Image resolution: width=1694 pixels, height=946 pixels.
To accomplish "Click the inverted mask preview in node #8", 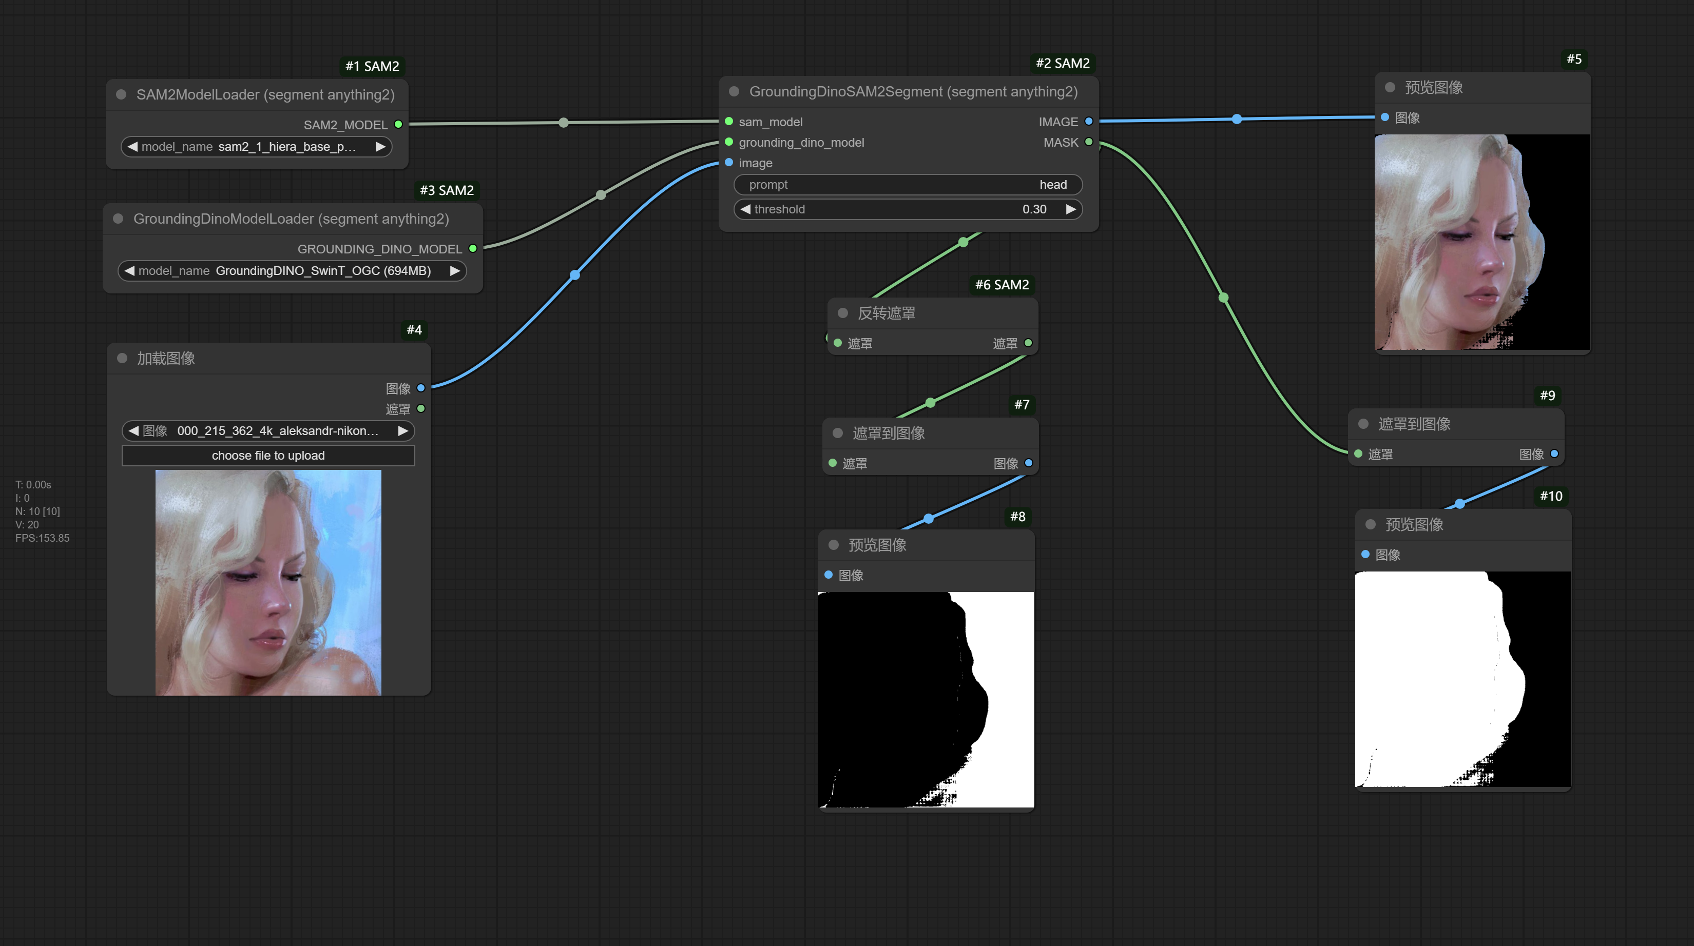I will pos(926,699).
